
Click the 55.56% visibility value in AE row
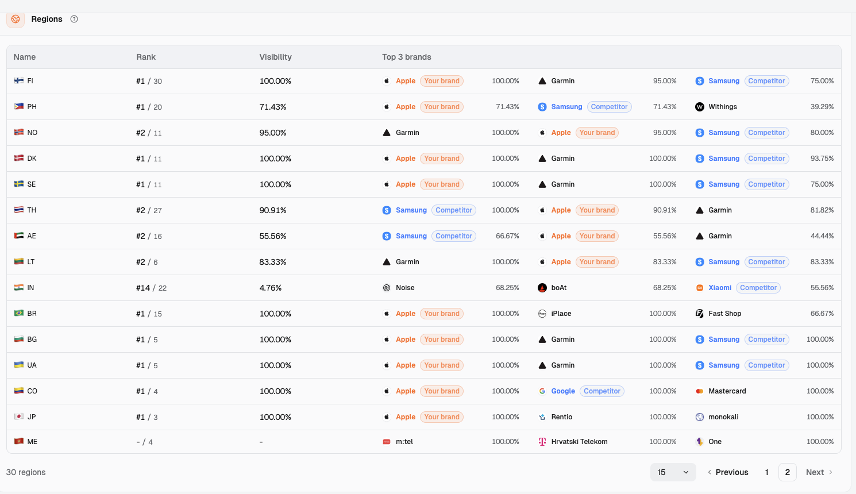tap(273, 236)
